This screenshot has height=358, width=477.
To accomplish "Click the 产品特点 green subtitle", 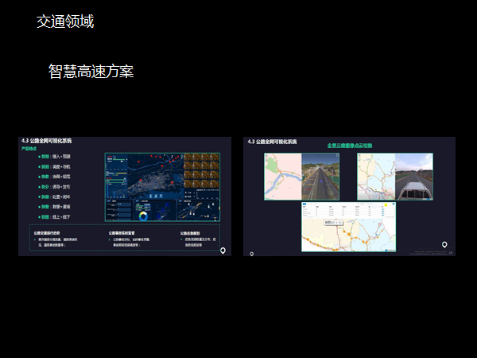I will tap(30, 149).
